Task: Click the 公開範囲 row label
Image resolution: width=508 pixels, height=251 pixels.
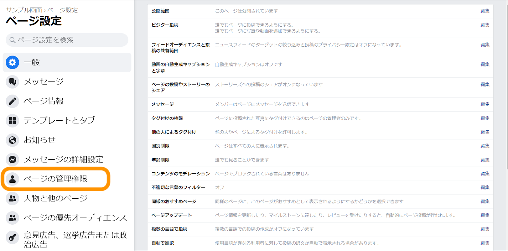Action: click(x=160, y=11)
